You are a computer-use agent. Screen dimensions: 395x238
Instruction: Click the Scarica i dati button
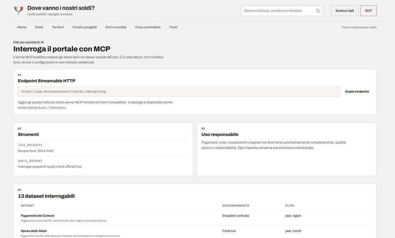(345, 11)
